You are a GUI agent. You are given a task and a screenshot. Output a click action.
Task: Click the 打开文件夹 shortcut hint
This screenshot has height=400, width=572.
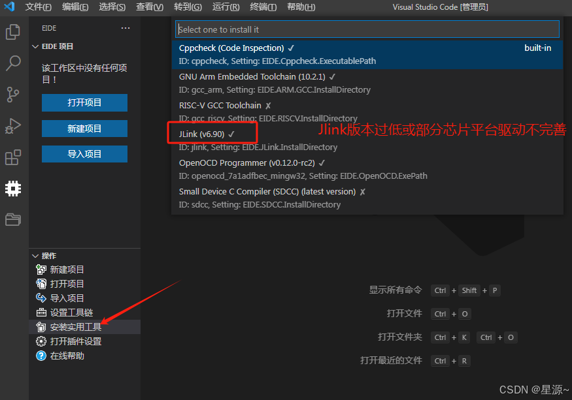(400, 337)
